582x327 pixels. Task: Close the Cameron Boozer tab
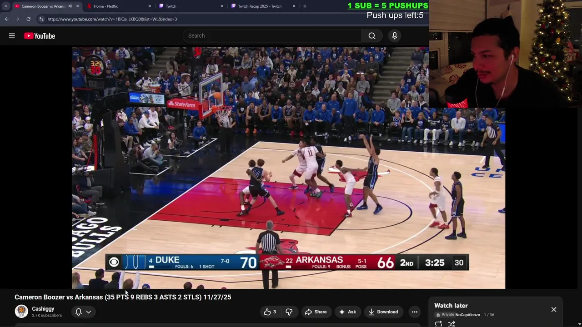point(77,6)
